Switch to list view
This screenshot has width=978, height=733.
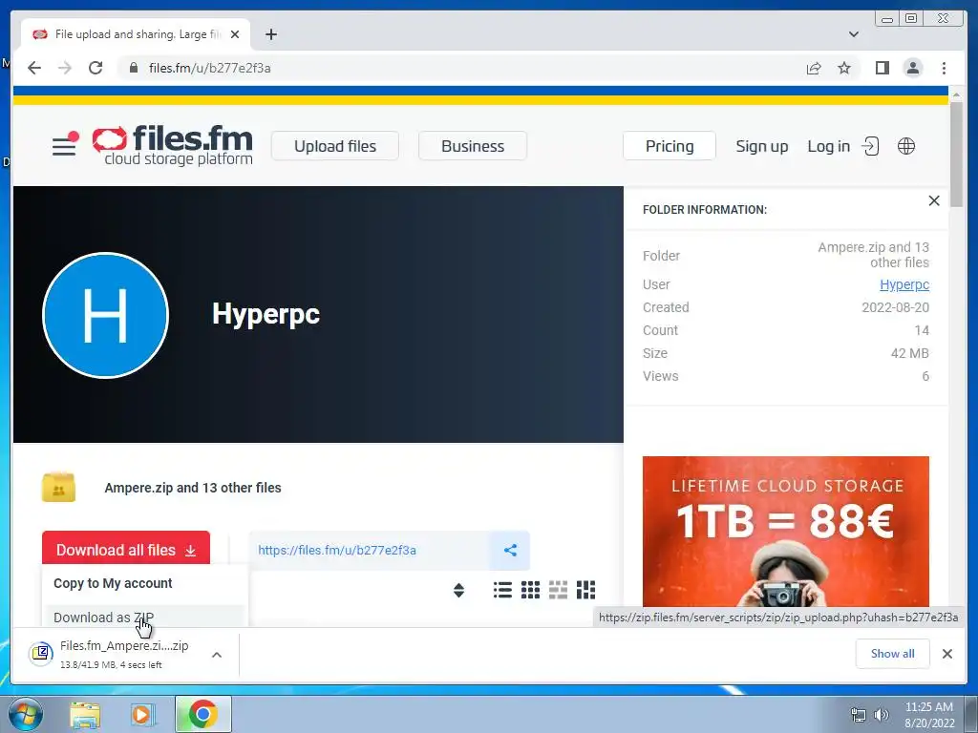502,590
